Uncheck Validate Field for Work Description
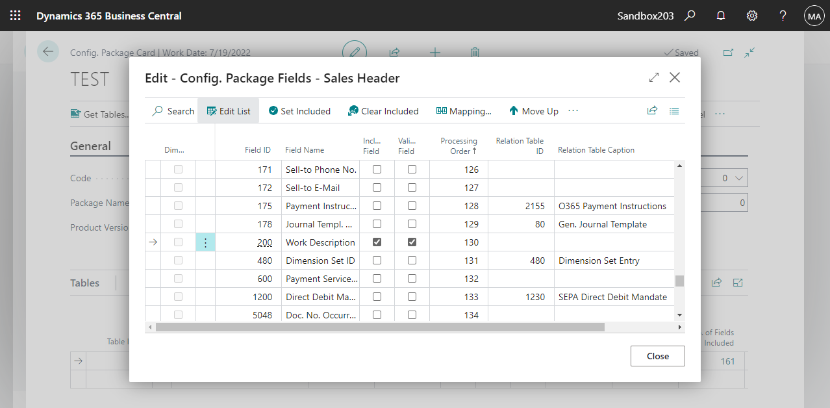 tap(412, 242)
